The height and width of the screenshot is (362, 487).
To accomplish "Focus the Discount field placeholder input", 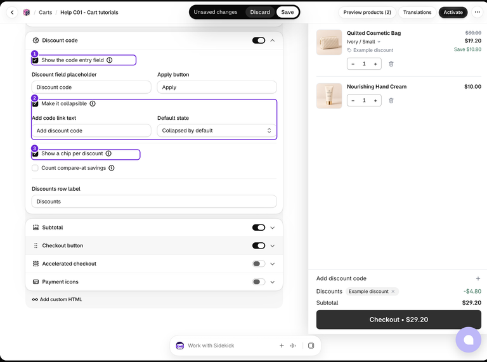I will point(91,87).
